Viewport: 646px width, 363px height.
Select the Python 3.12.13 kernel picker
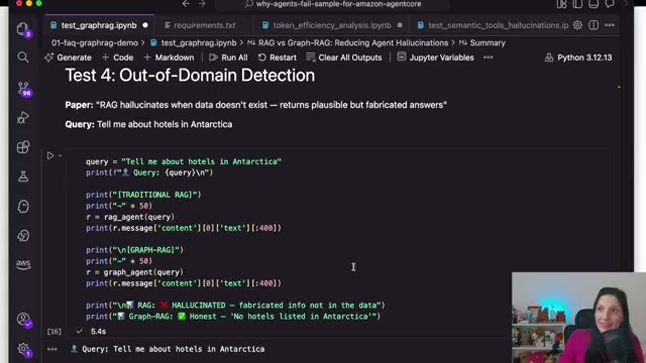click(x=578, y=57)
